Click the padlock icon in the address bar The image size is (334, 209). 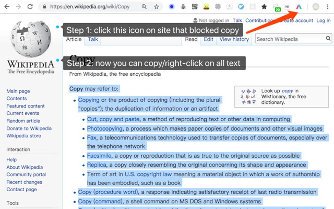(44, 7)
